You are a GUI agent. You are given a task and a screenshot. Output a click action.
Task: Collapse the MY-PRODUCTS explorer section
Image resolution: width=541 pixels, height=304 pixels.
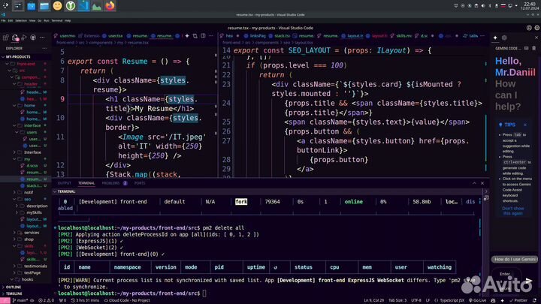(17, 57)
